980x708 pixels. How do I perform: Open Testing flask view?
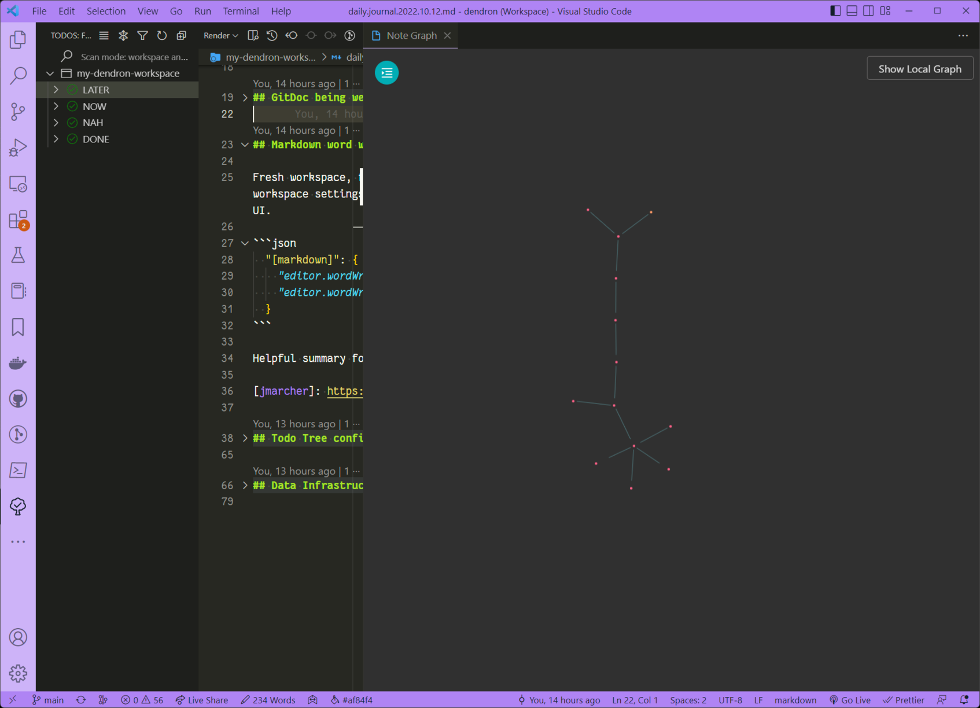(x=18, y=255)
